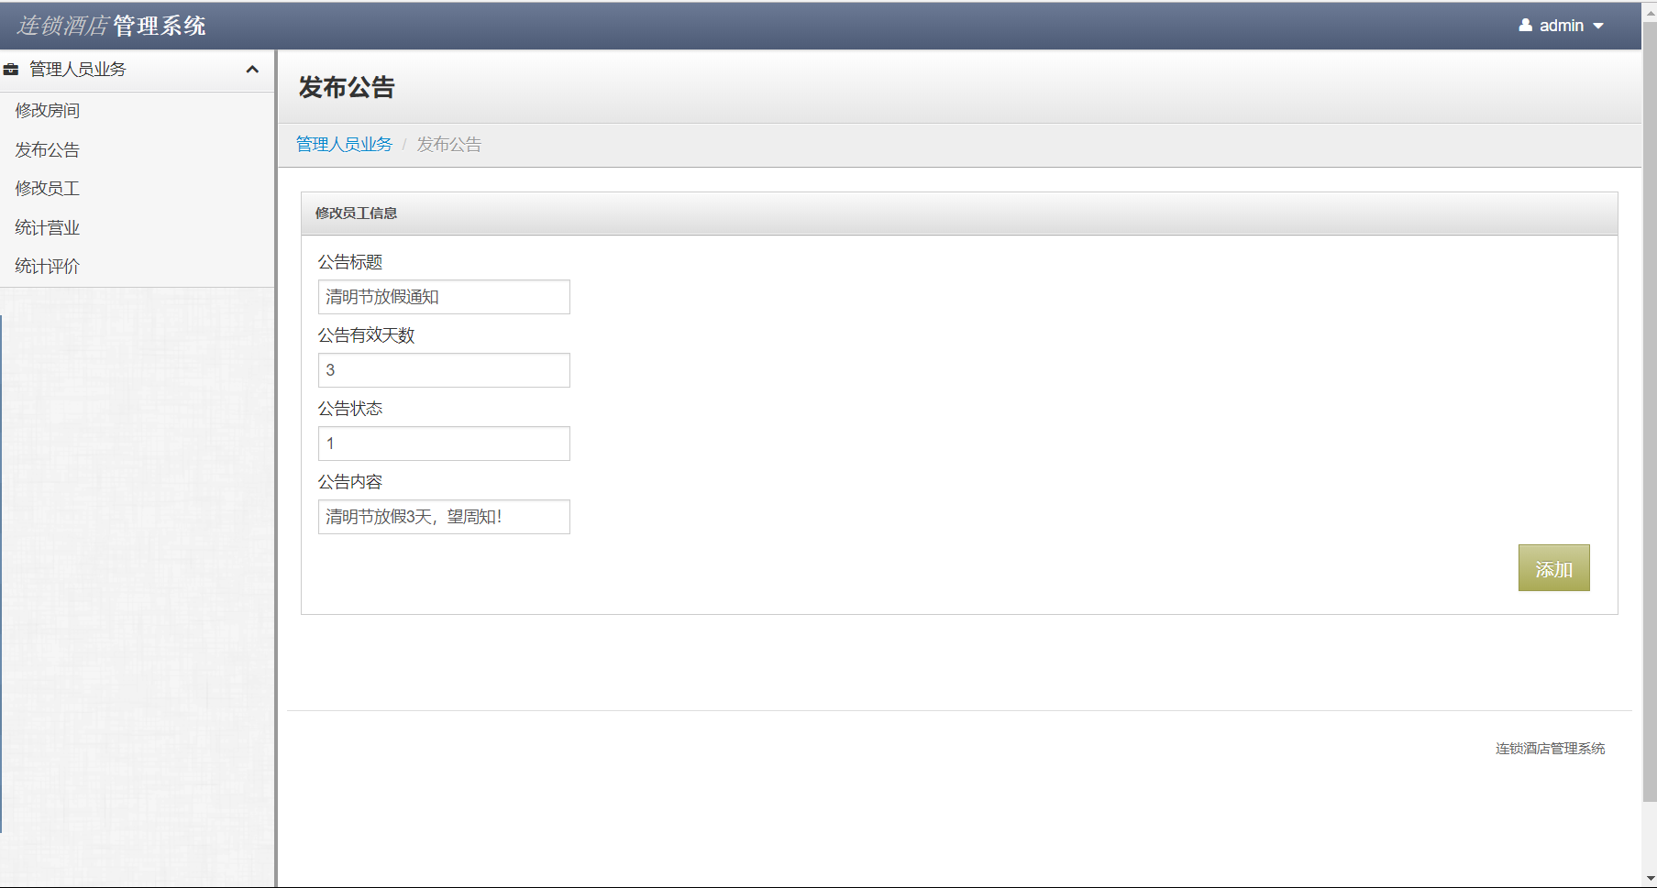Select 发布公告 from the sidebar menu
This screenshot has height=888, width=1657.
click(x=47, y=148)
